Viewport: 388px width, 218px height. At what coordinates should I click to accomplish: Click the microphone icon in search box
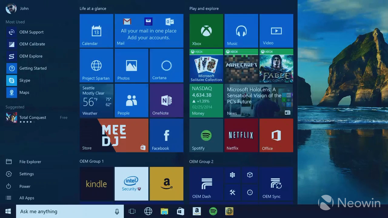click(x=117, y=211)
